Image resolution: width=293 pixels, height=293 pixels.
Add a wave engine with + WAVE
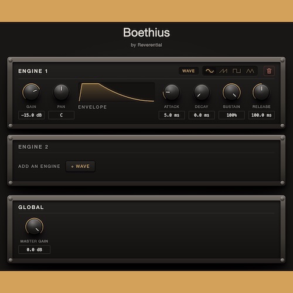(80, 166)
